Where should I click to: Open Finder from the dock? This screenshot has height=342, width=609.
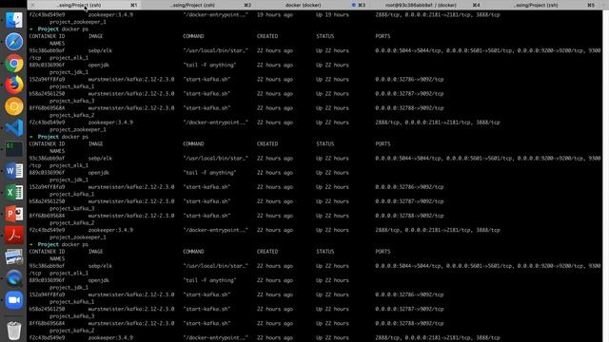pyautogui.click(x=14, y=20)
